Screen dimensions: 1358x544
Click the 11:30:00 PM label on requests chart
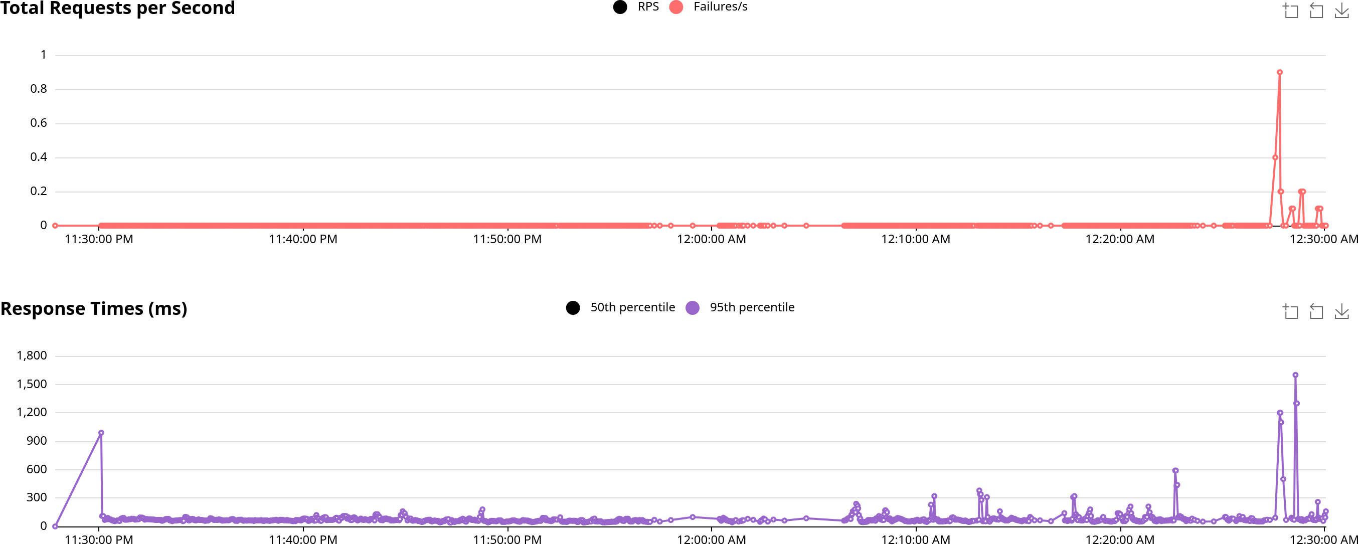click(99, 239)
